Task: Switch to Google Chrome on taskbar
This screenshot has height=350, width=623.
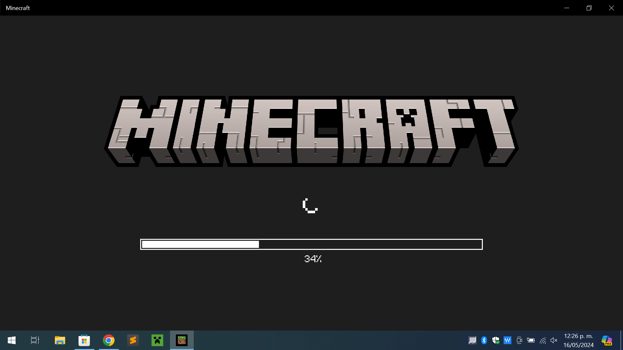Action: pos(109,340)
